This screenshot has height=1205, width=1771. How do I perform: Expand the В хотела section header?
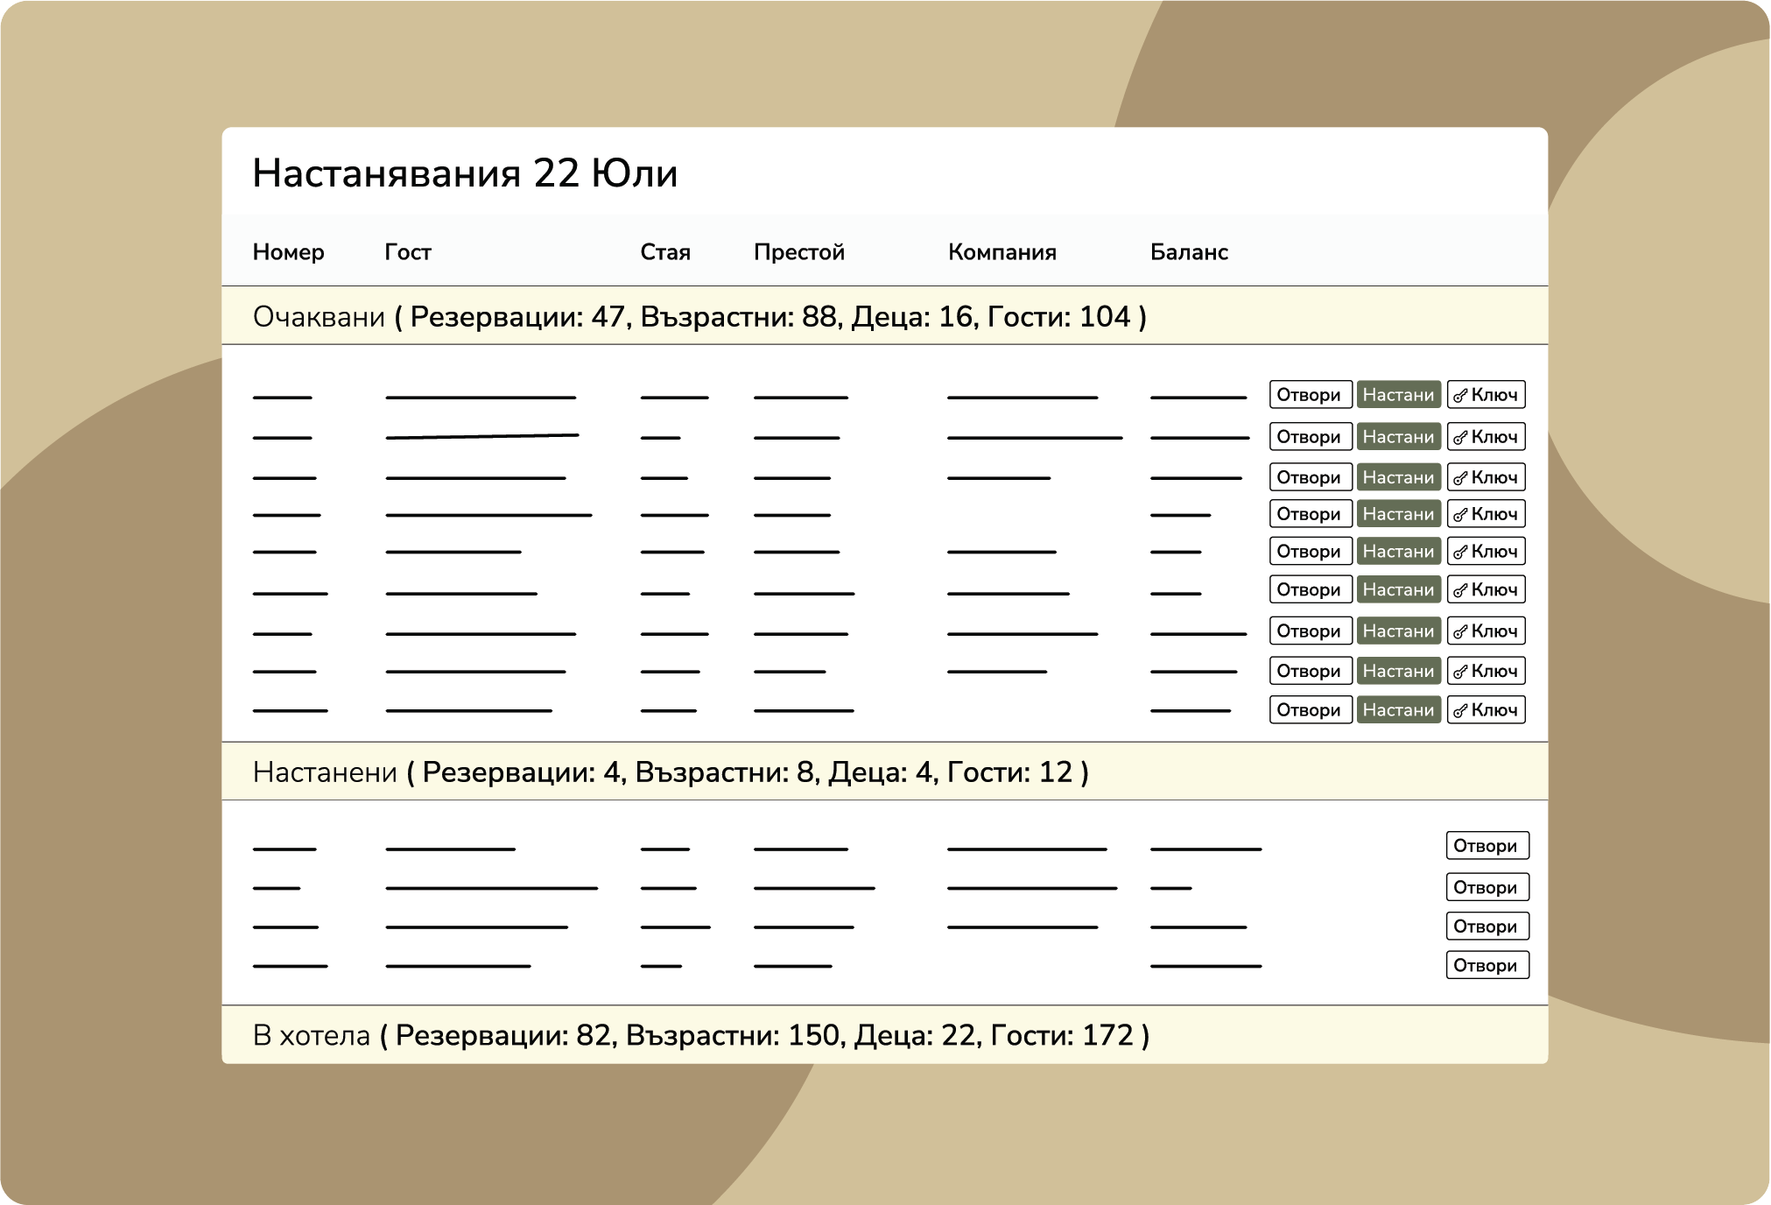[x=312, y=1035]
